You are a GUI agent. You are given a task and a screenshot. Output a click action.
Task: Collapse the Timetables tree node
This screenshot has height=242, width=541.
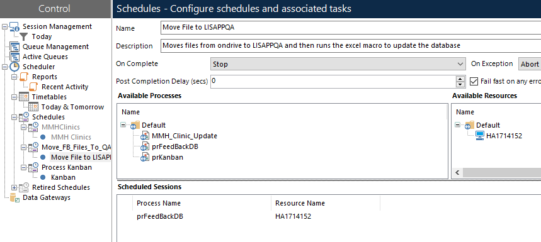14,97
